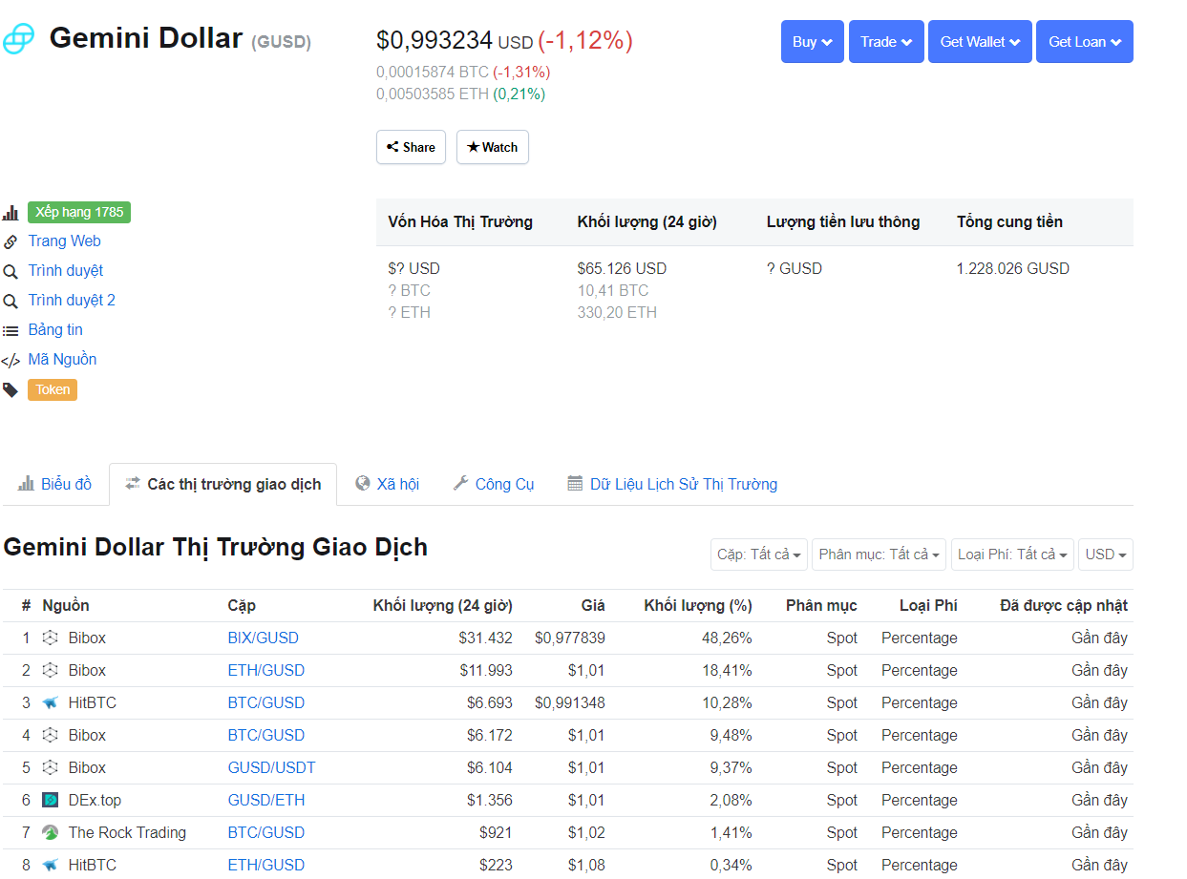Open the GUSD/USDT pair link

point(271,767)
